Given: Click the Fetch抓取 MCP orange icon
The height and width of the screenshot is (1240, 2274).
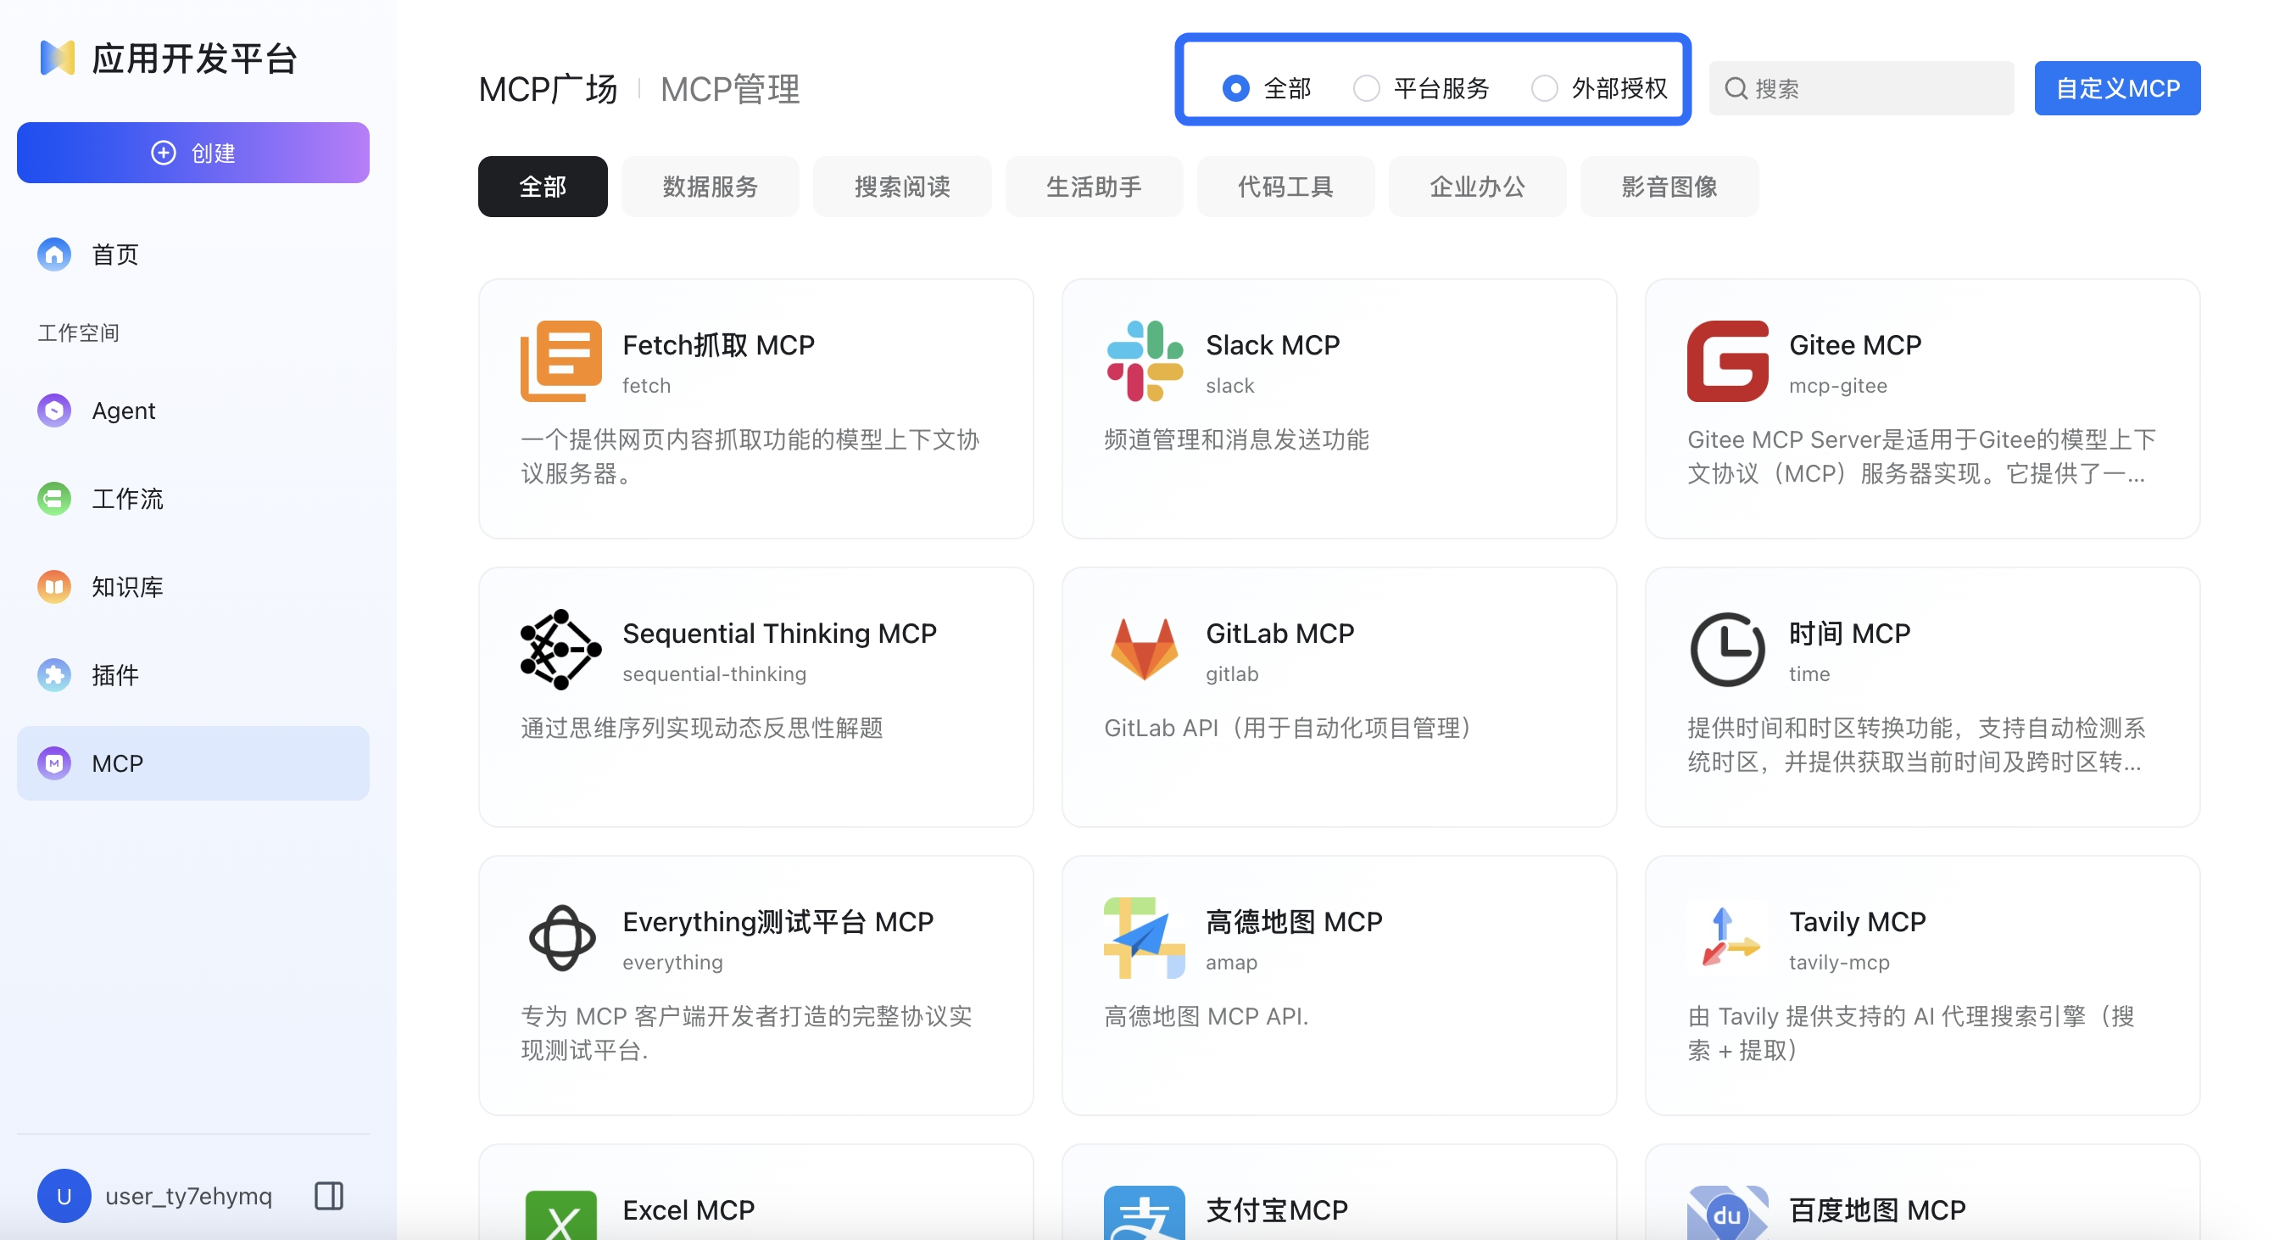Looking at the screenshot, I should 560,361.
